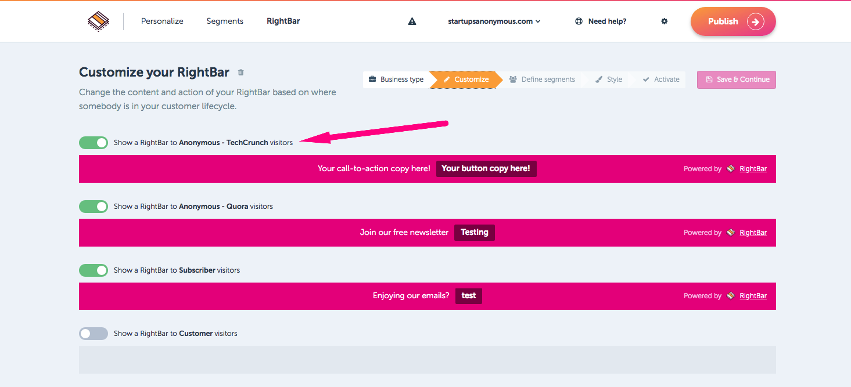
Task: Click the warning triangle icon
Action: coord(412,21)
